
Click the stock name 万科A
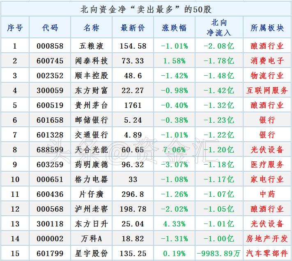[x=91, y=239]
